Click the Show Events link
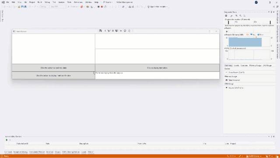280x158 pixels. (237, 72)
